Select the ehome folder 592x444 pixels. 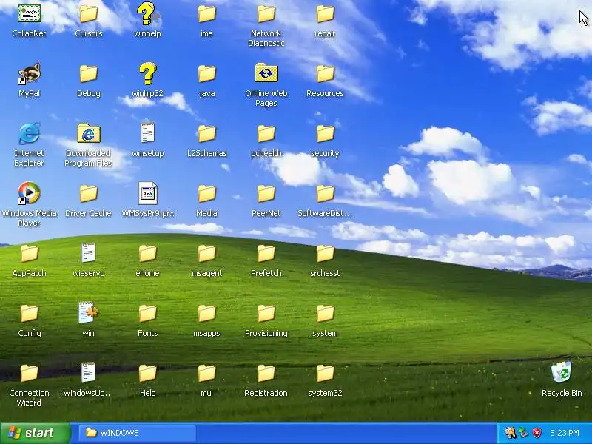[x=147, y=253]
